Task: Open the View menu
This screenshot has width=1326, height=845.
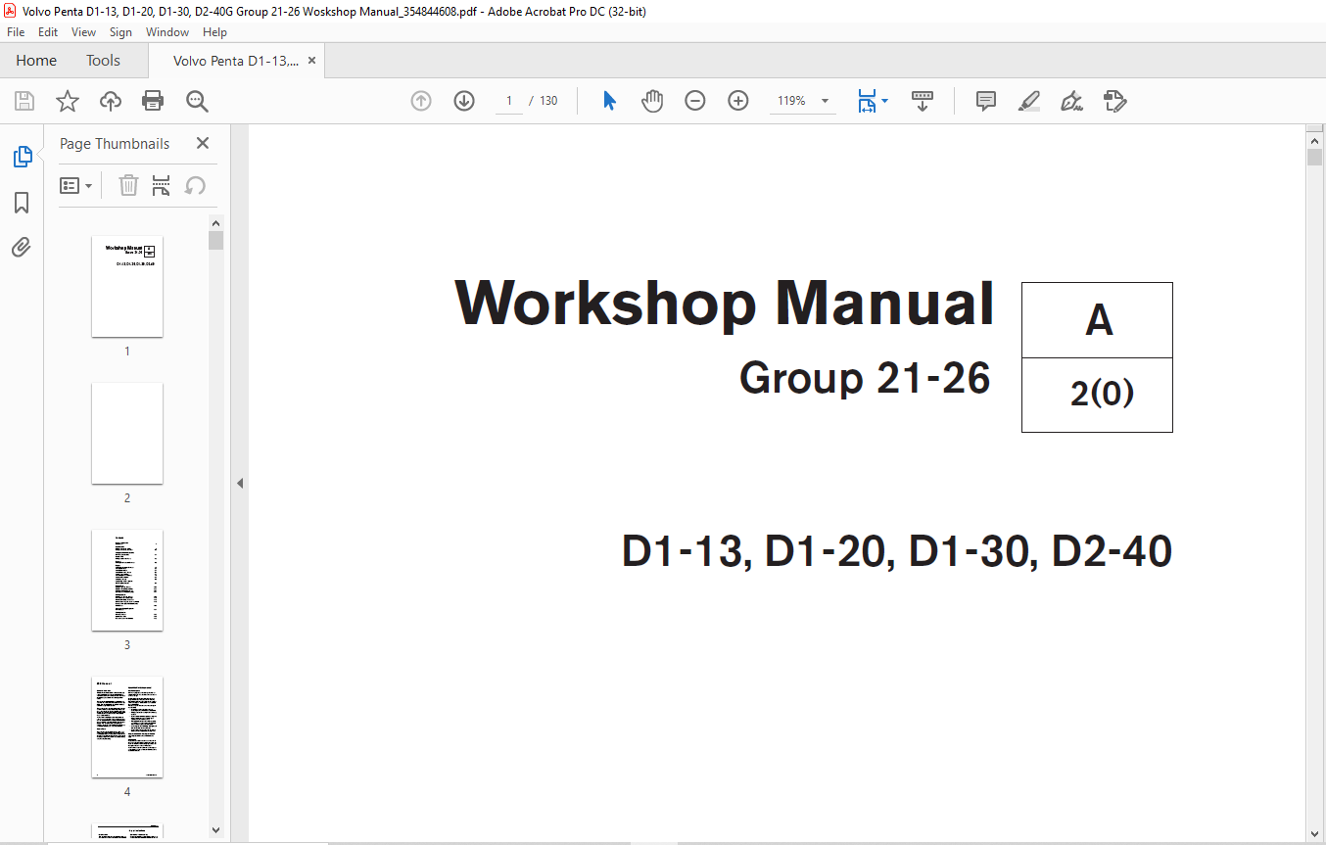Action: coord(84,32)
